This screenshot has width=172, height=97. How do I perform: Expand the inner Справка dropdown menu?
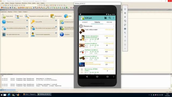pos(25,12)
